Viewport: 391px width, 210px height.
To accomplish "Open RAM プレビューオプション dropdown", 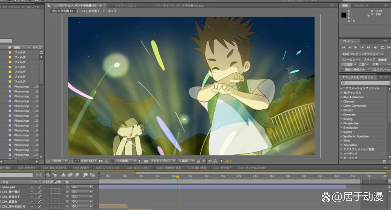I will pos(362,54).
